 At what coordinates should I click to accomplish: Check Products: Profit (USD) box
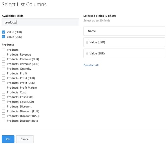click(x=3, y=83)
